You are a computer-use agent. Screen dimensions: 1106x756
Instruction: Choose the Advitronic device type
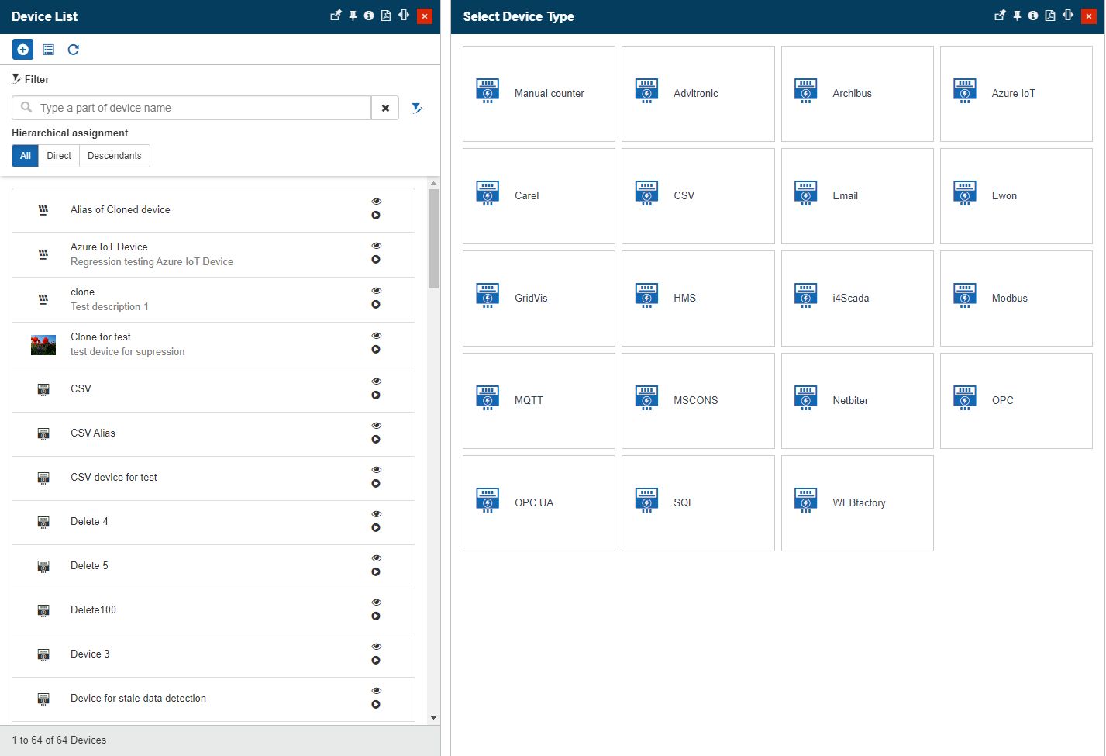coord(698,94)
